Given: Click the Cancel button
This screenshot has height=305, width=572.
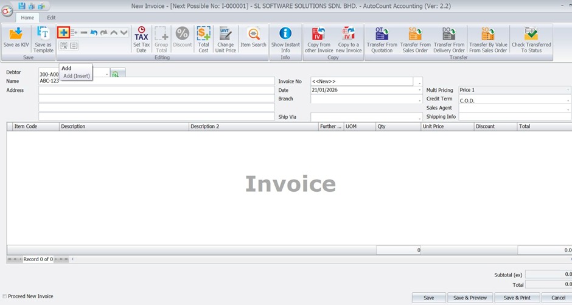Looking at the screenshot, I should click(x=558, y=298).
